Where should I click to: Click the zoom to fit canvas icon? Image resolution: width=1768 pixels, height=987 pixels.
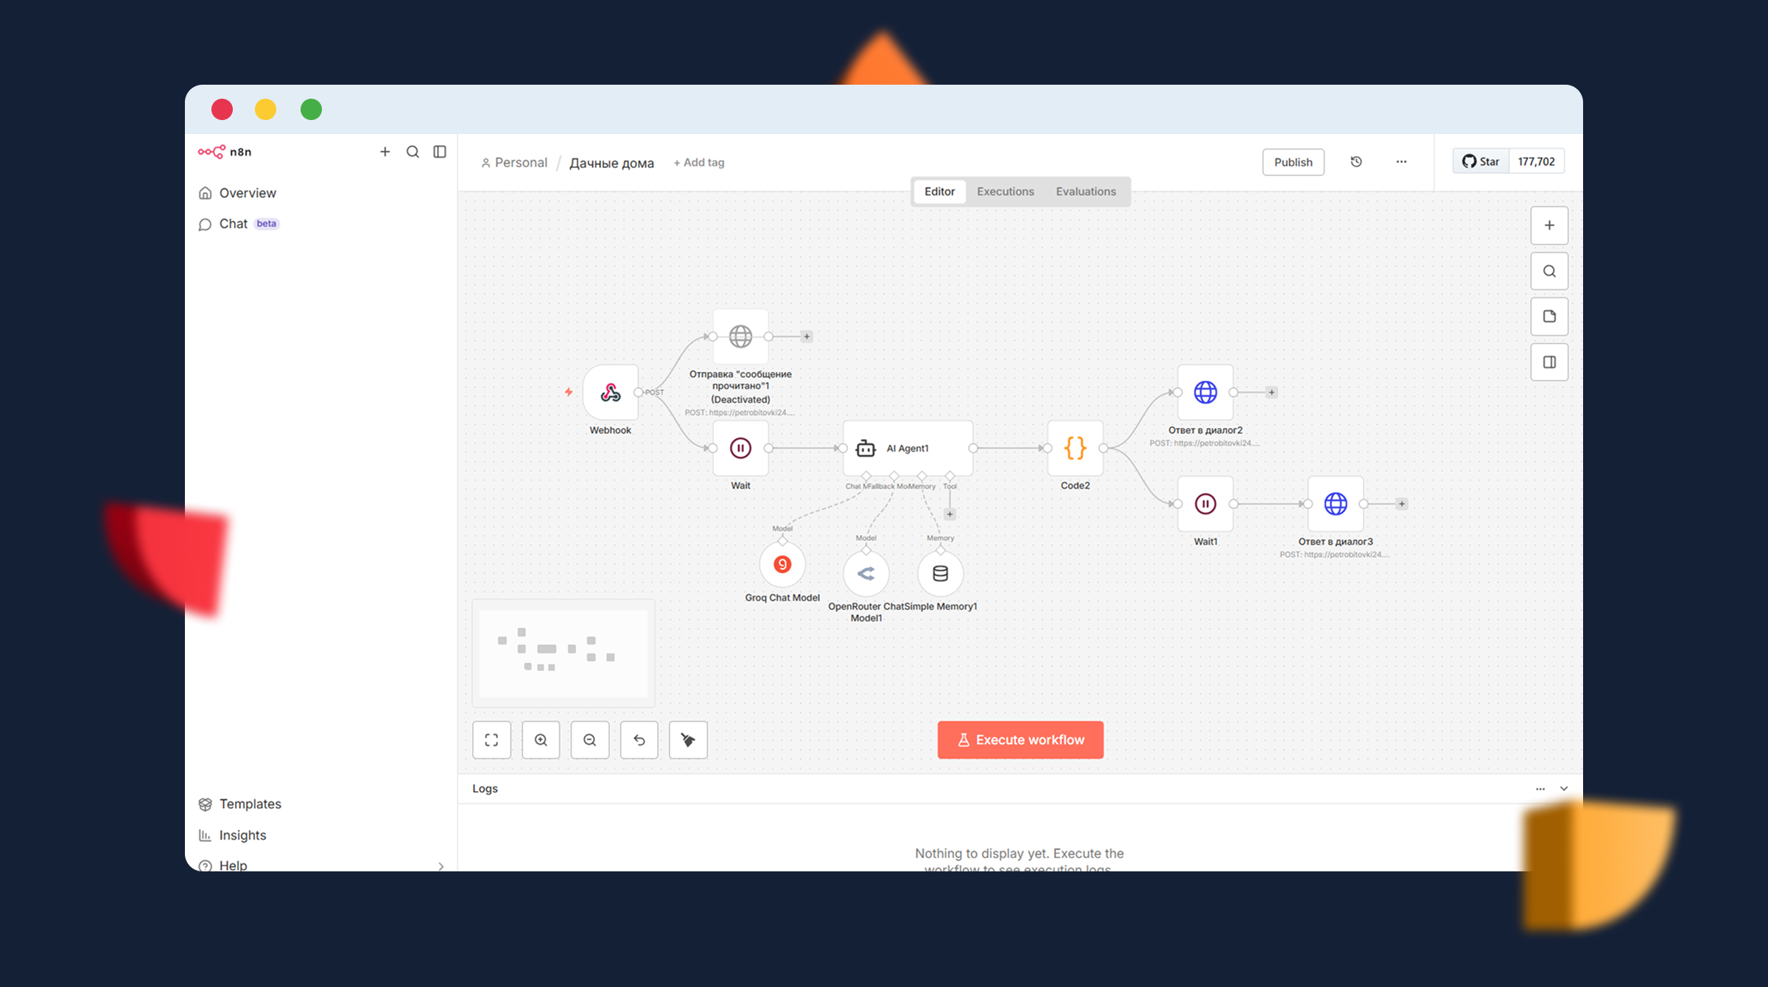491,740
